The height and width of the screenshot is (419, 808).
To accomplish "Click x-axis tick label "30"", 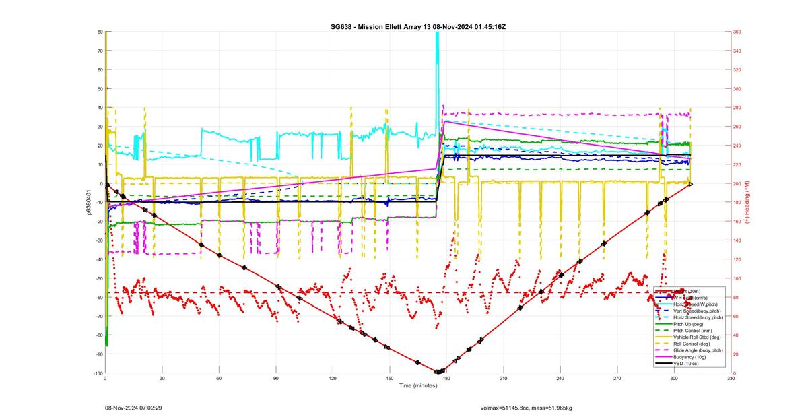I will pyautogui.click(x=162, y=379).
